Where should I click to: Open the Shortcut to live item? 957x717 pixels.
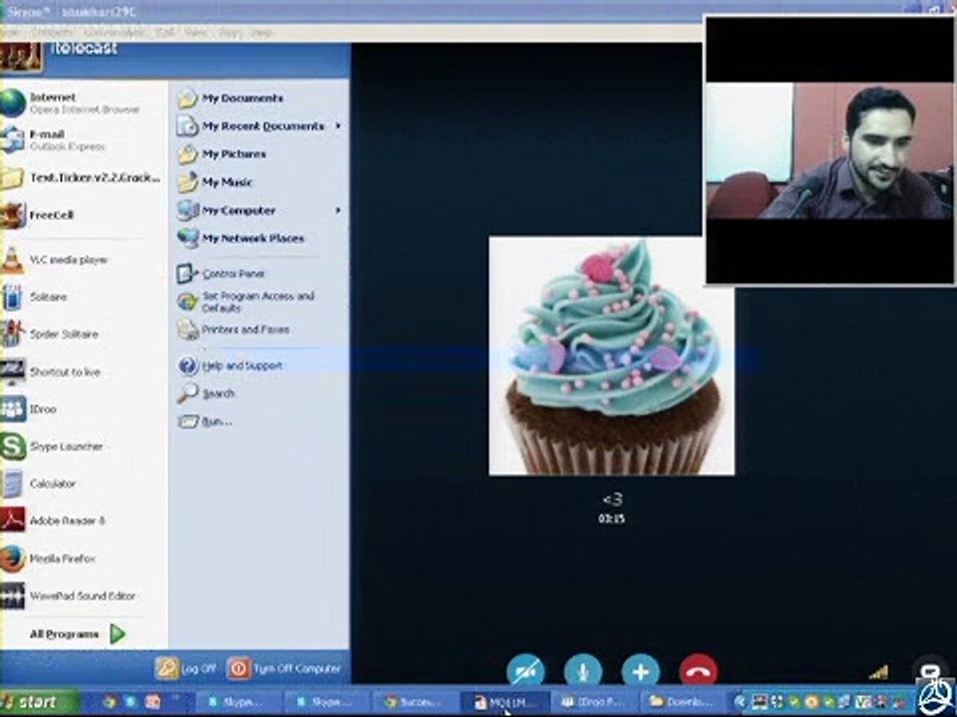(x=84, y=371)
